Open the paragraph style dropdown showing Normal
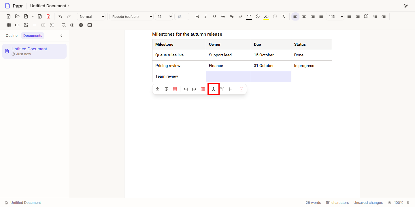 [x=91, y=16]
